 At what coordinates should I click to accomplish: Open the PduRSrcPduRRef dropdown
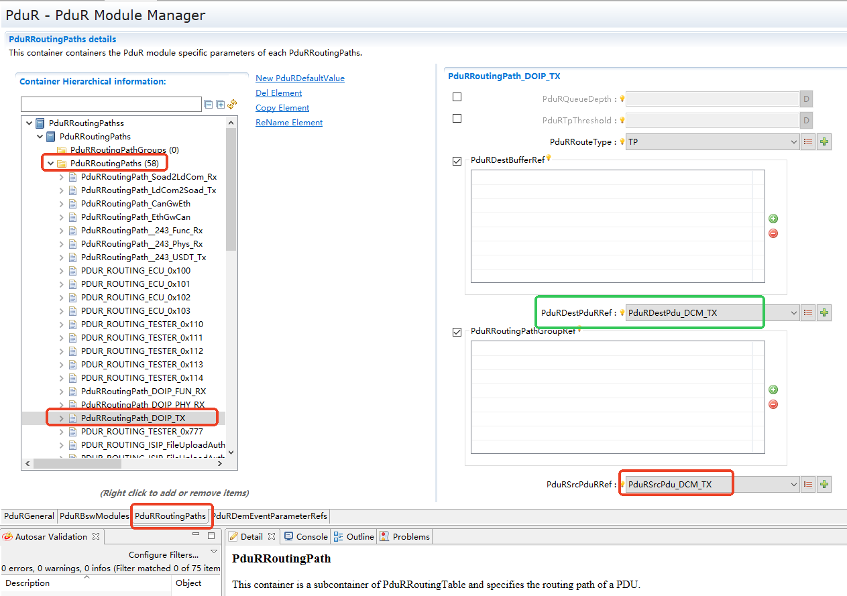tap(794, 484)
